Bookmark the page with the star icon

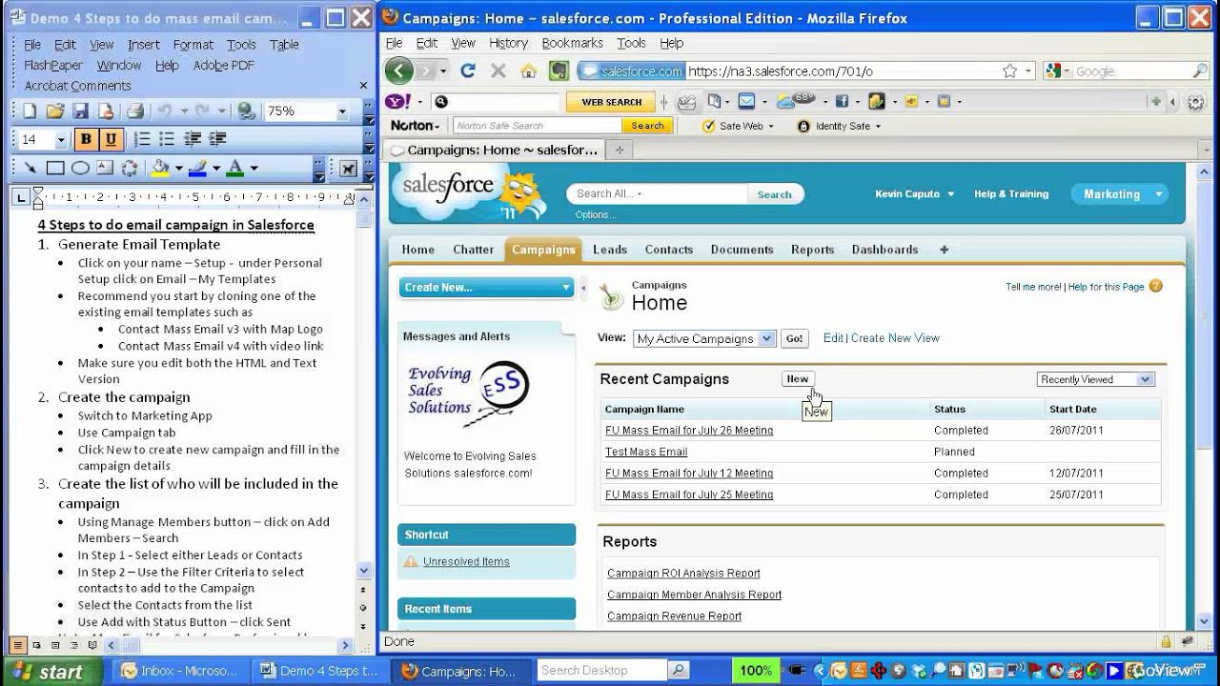click(1009, 71)
